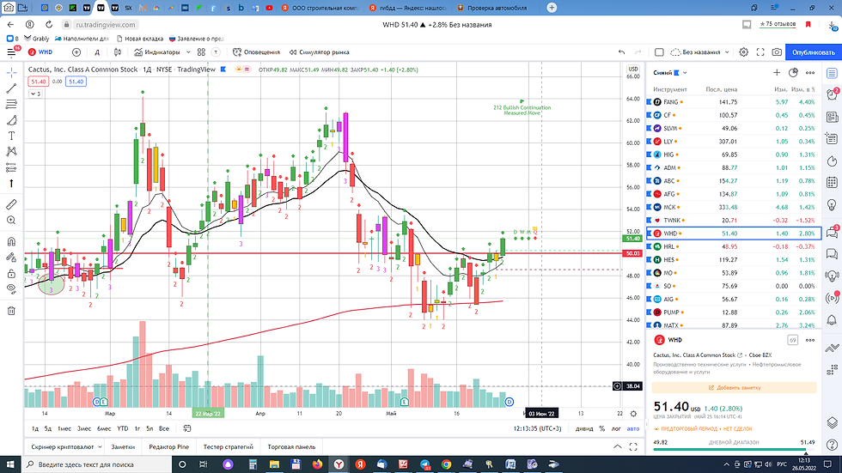The height and width of the screenshot is (473, 842).
Task: Expand the indicators favorites dropdown arrow
Action: coord(188,52)
